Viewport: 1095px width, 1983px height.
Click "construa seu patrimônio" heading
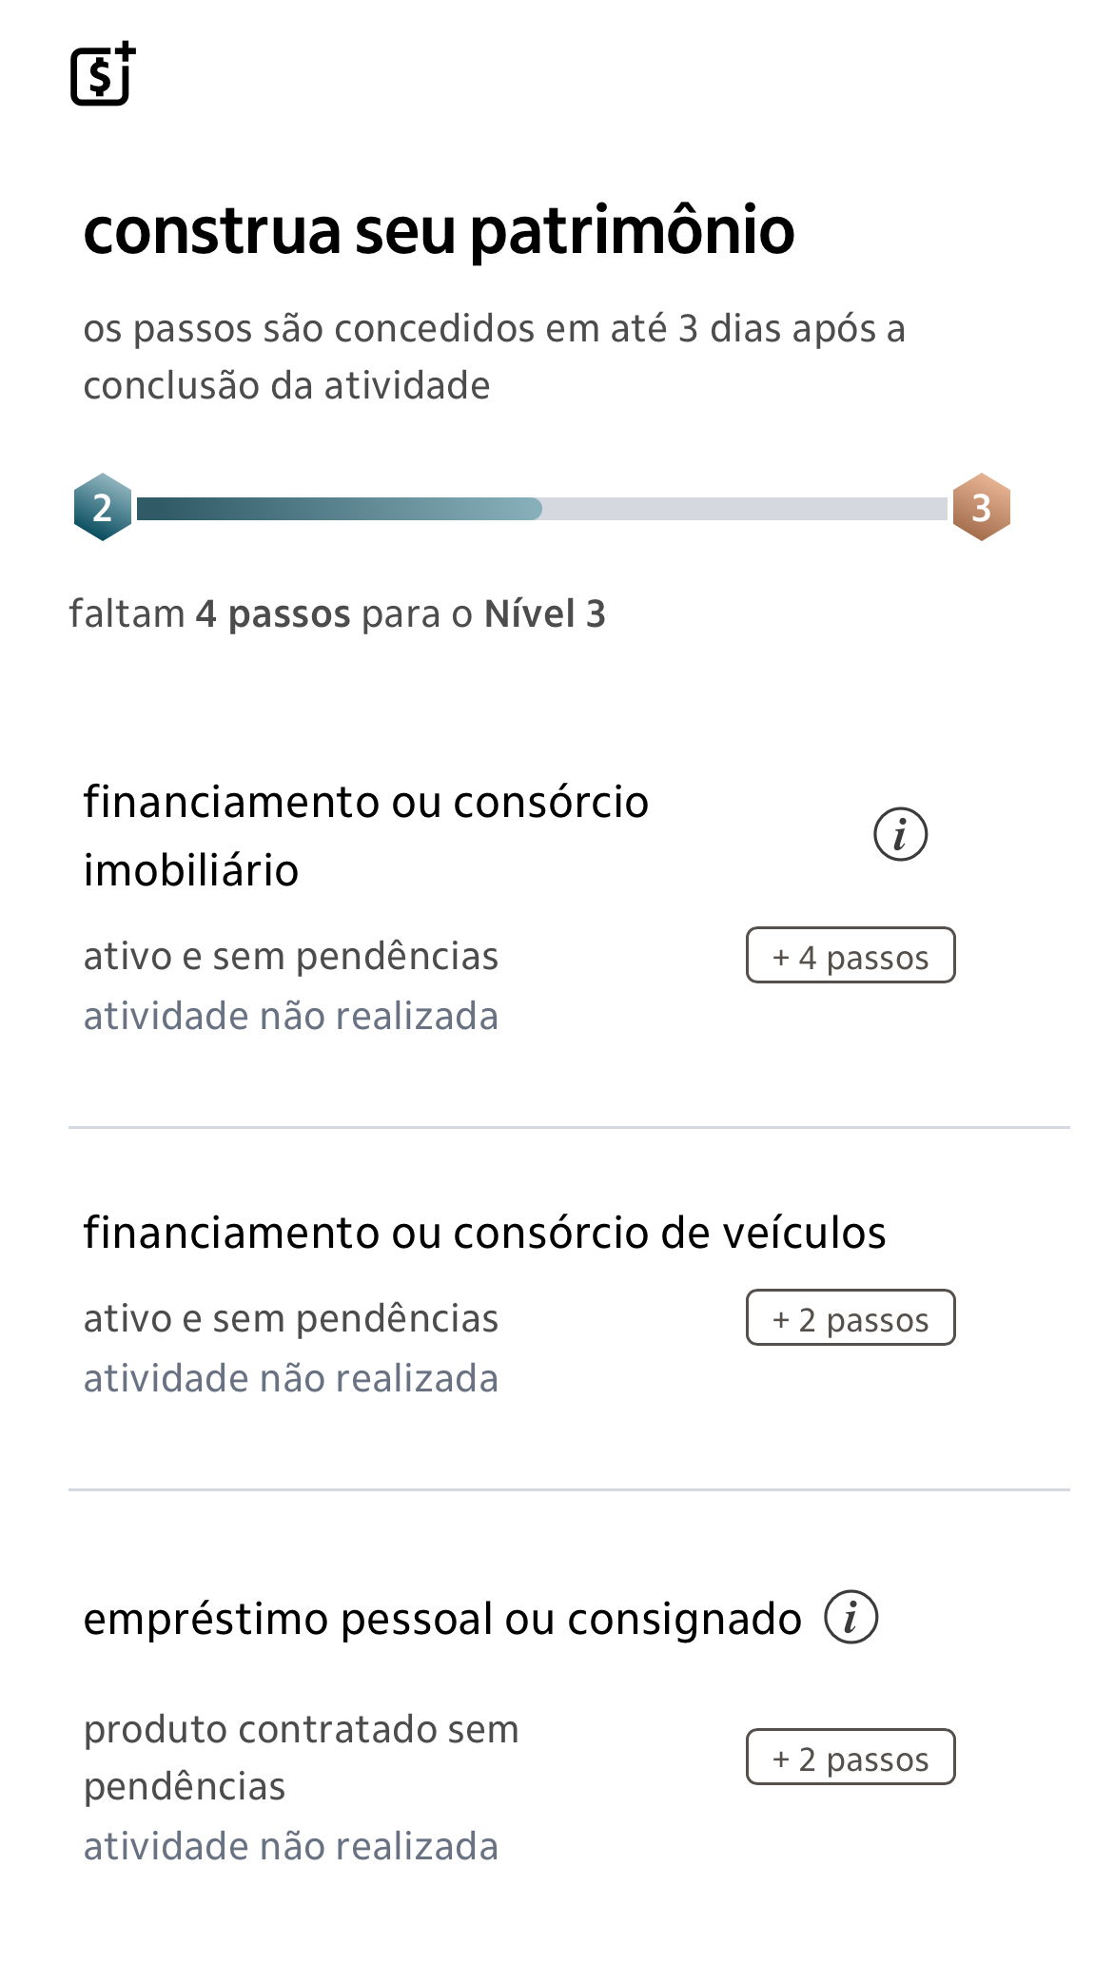439,231
